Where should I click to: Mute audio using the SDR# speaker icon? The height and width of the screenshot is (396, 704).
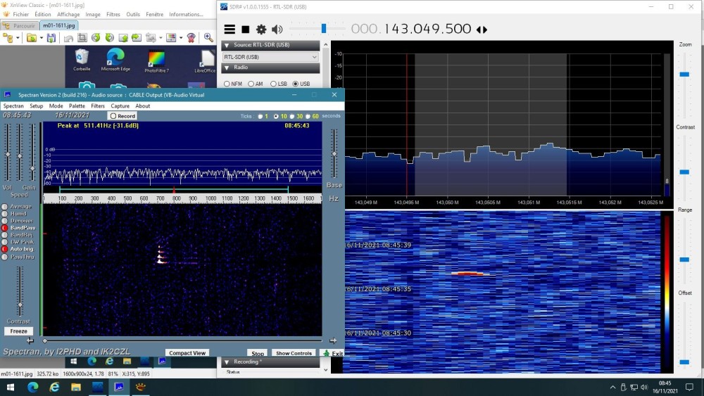(277, 30)
